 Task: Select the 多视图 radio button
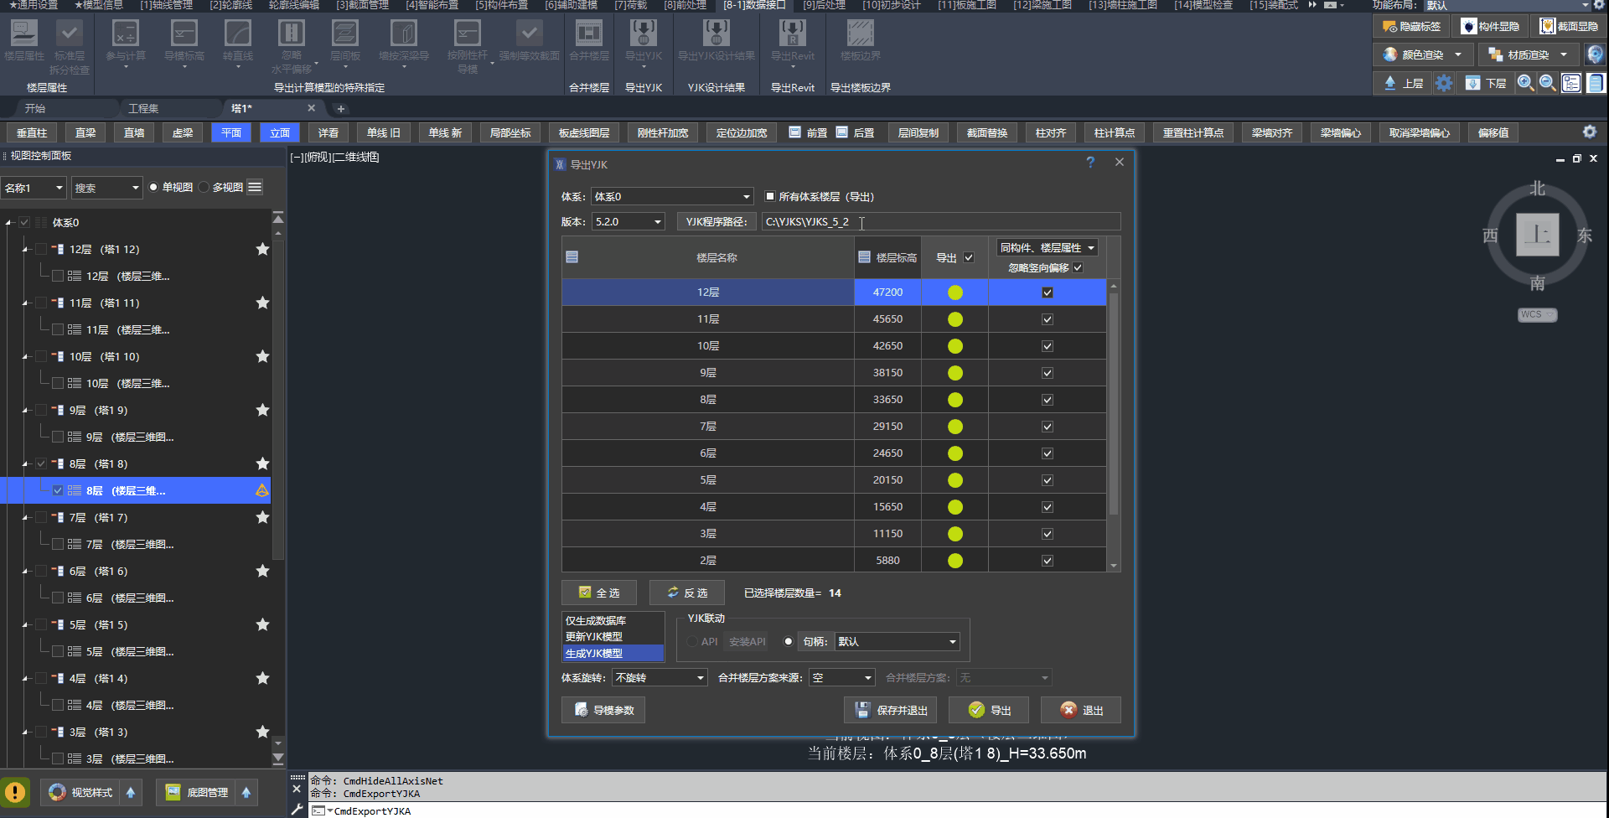point(204,188)
